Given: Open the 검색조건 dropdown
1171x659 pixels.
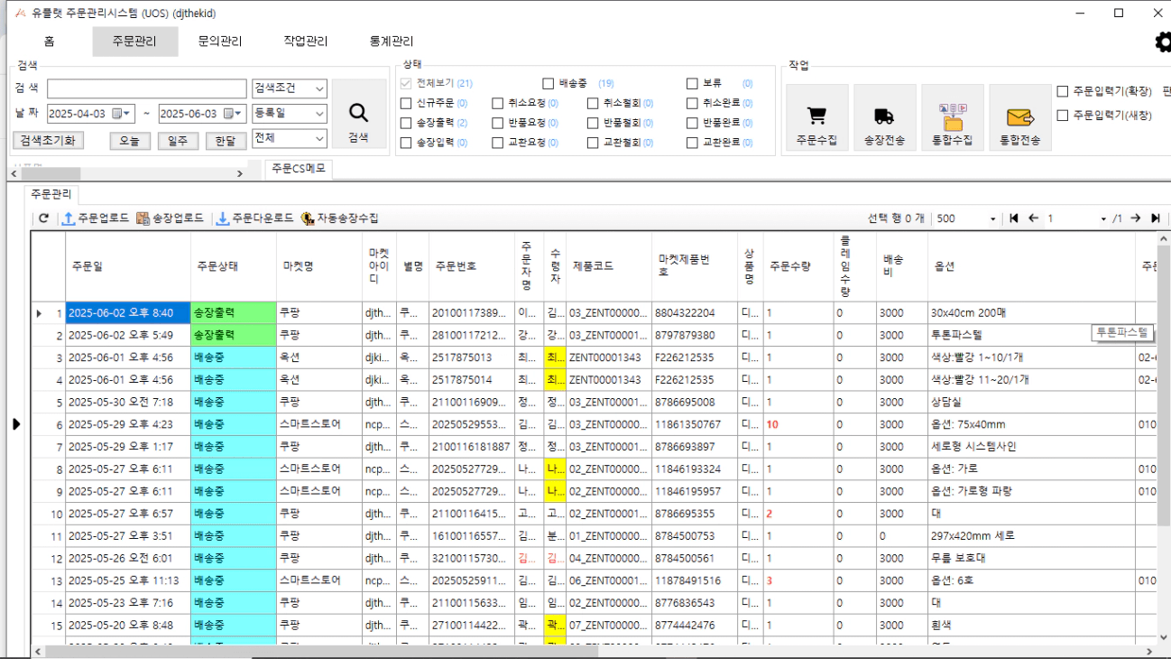Looking at the screenshot, I should [x=289, y=88].
